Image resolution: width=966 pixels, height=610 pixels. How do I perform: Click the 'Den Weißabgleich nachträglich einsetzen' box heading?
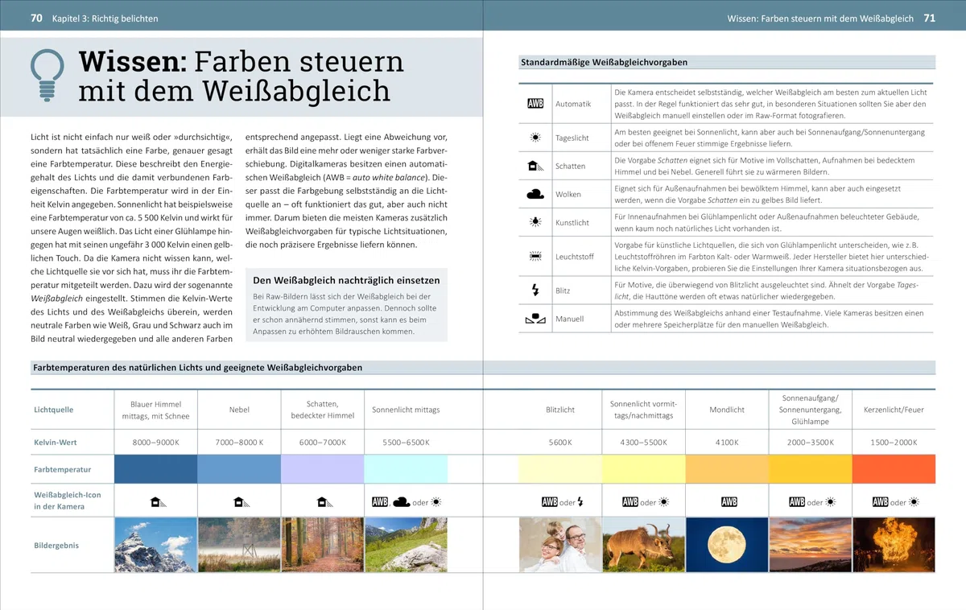[x=346, y=280]
